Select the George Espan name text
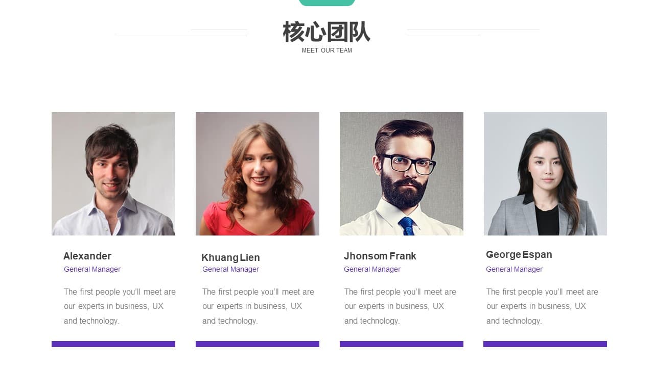The height and width of the screenshot is (367, 654). [x=519, y=254]
